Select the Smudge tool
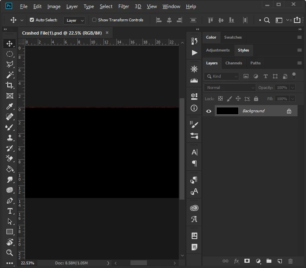 coord(10,179)
